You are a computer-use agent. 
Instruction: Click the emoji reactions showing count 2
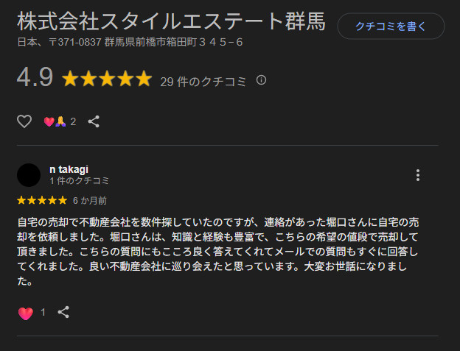pyautogui.click(x=60, y=121)
